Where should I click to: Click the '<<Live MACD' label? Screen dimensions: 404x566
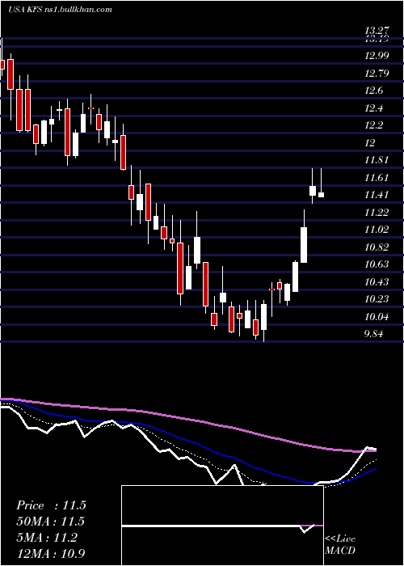click(340, 544)
